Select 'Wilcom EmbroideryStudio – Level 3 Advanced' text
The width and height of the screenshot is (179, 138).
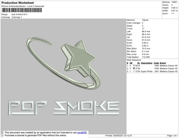click(23, 6)
